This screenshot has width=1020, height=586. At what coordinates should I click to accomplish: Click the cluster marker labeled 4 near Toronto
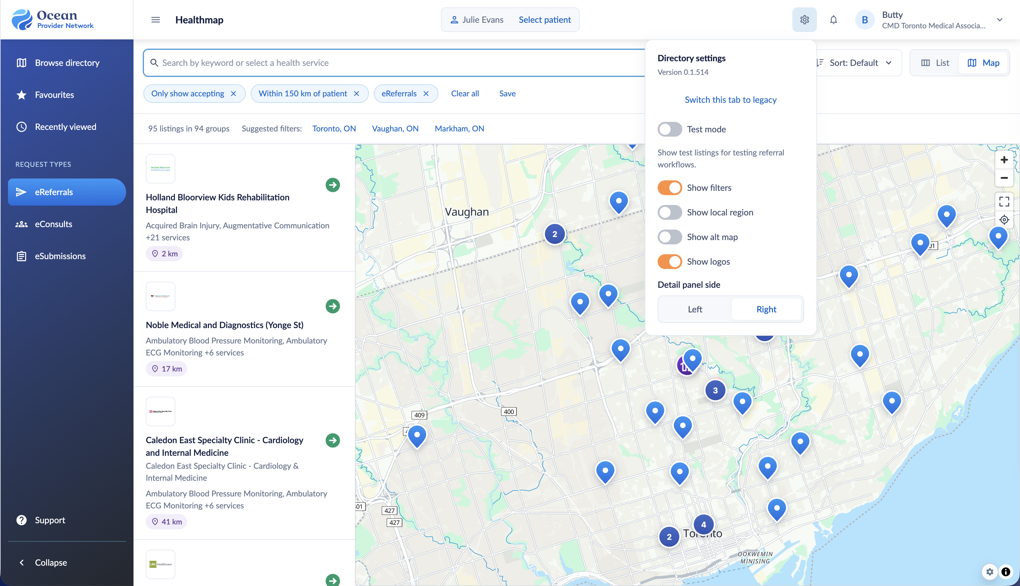703,524
